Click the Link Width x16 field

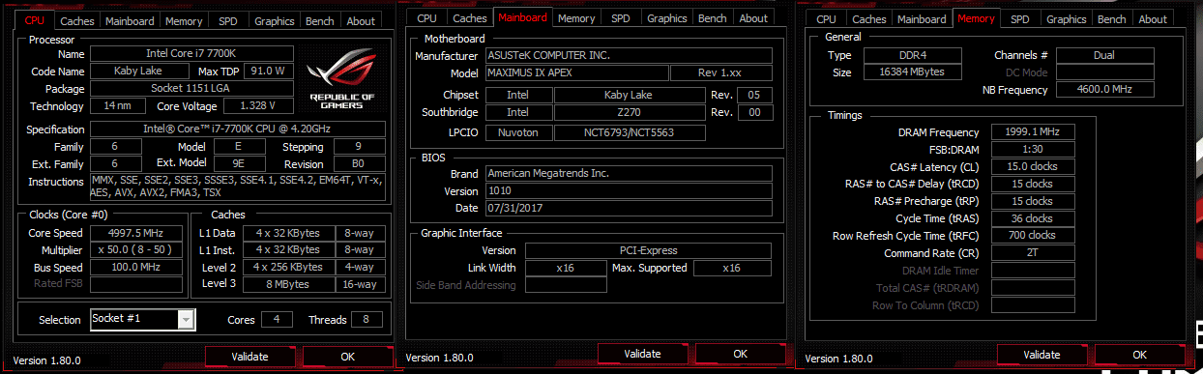[566, 269]
